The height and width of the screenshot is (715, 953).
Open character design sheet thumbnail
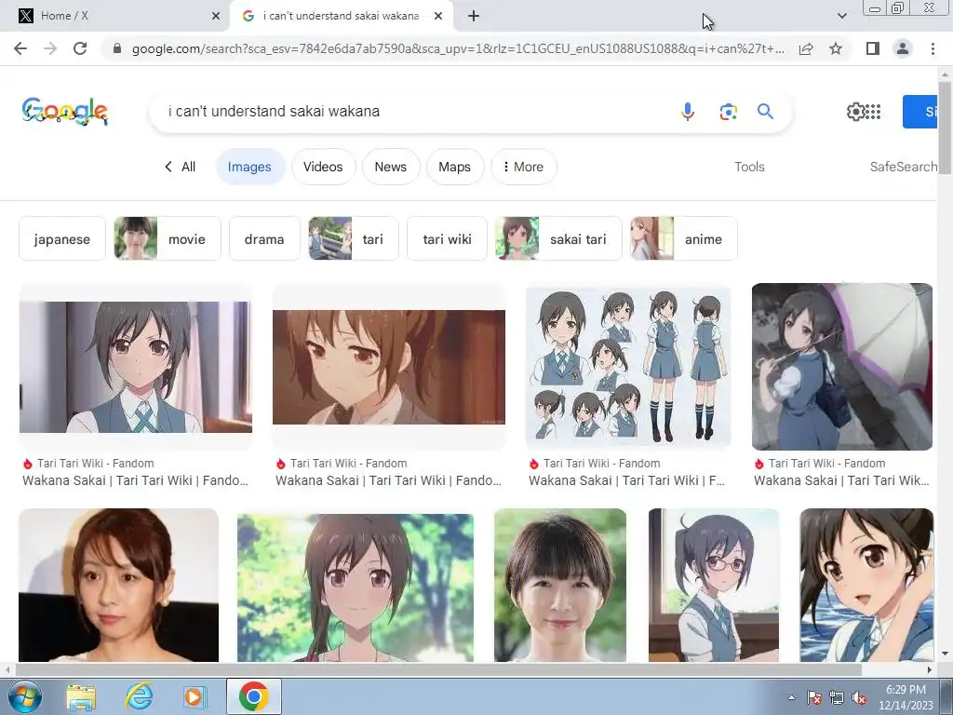point(628,367)
